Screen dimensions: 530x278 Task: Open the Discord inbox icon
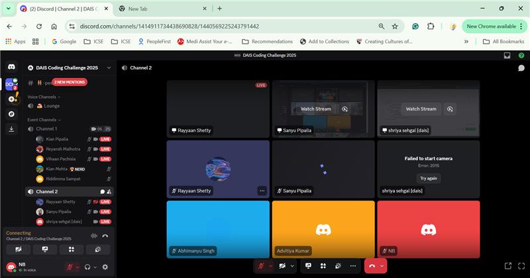[x=507, y=56]
